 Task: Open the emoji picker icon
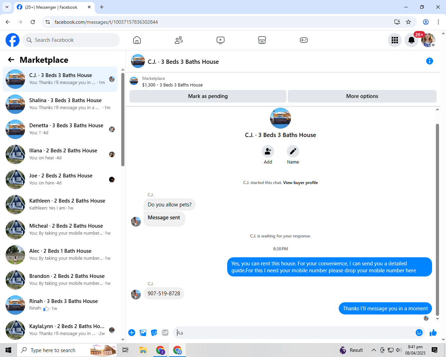click(x=419, y=333)
